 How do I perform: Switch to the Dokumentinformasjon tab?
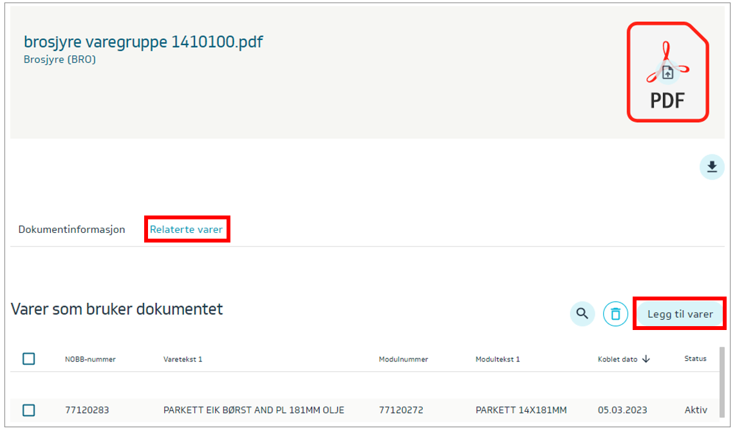point(71,230)
